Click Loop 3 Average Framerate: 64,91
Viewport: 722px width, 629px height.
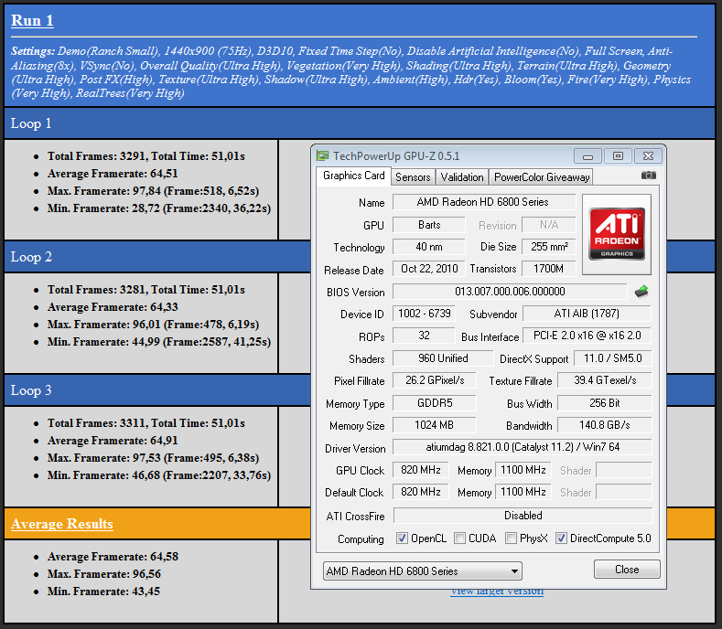coord(113,441)
